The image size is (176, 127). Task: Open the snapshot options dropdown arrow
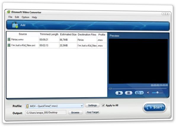pos(142,93)
